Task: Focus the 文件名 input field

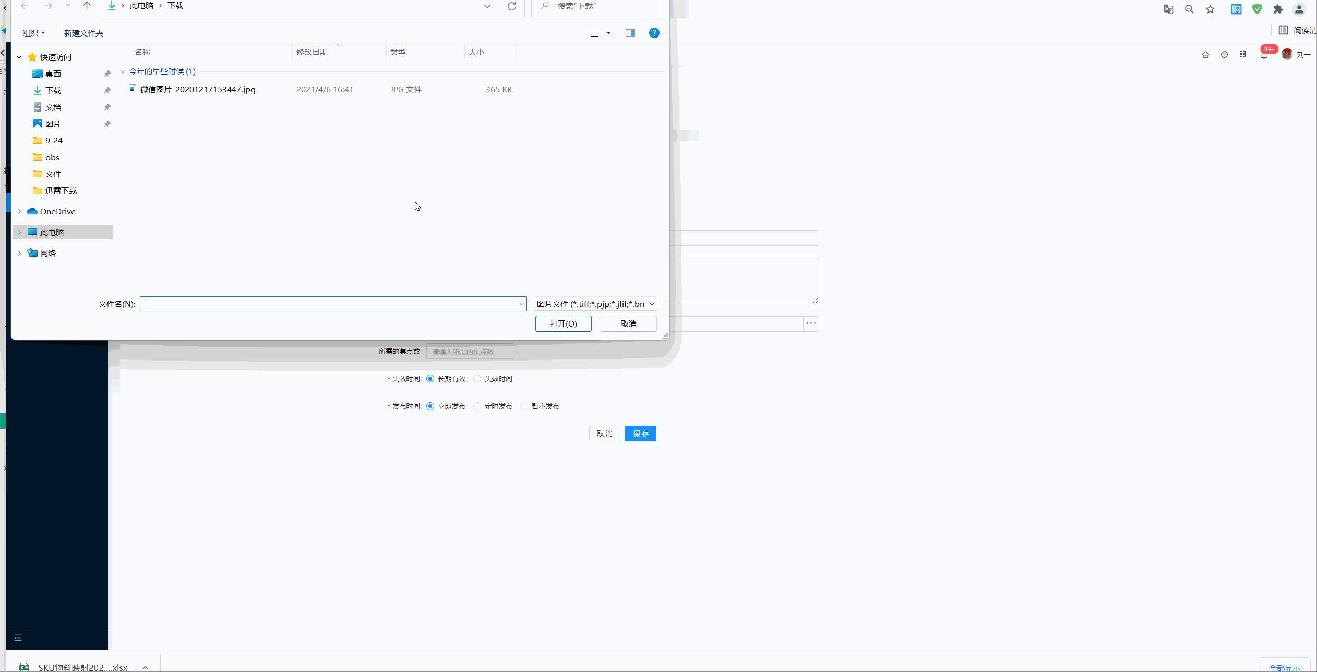Action: (x=333, y=304)
